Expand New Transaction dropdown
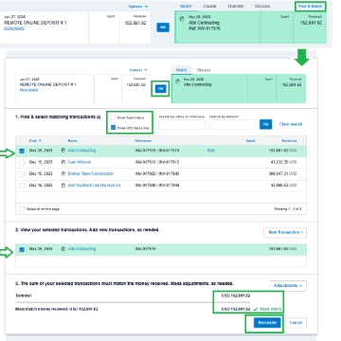The image size is (341, 341). pos(285,232)
